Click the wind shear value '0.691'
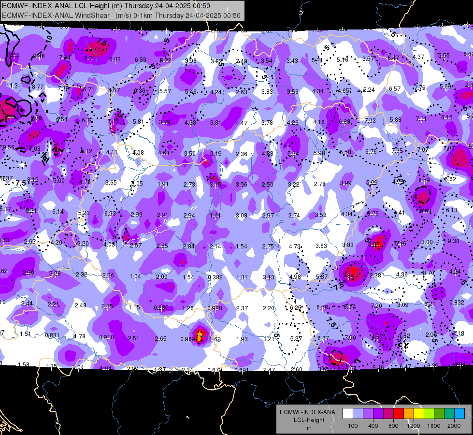This screenshot has height=435, width=473. pyautogui.click(x=242, y=370)
